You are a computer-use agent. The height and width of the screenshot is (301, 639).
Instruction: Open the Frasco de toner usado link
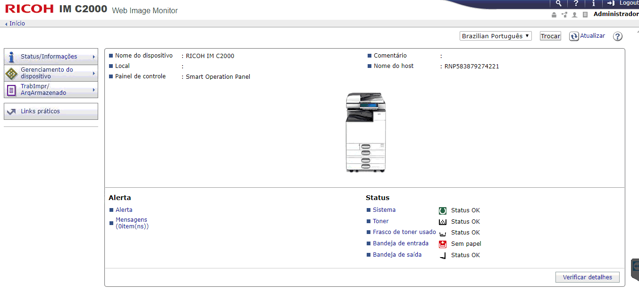(x=404, y=232)
